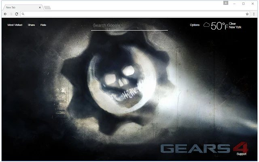Select the New Tab browser tab
Screen dimensions: 259x162
[23, 7]
